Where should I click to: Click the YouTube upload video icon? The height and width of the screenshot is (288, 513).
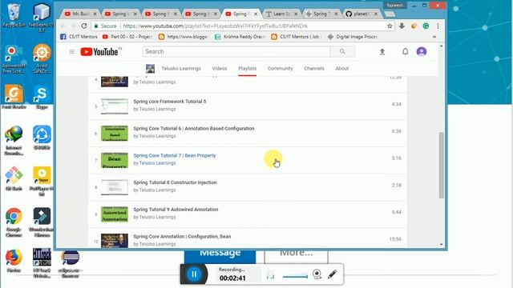(382, 51)
